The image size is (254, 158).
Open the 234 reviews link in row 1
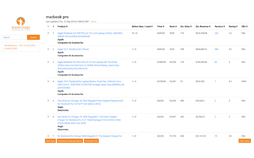(x=216, y=33)
